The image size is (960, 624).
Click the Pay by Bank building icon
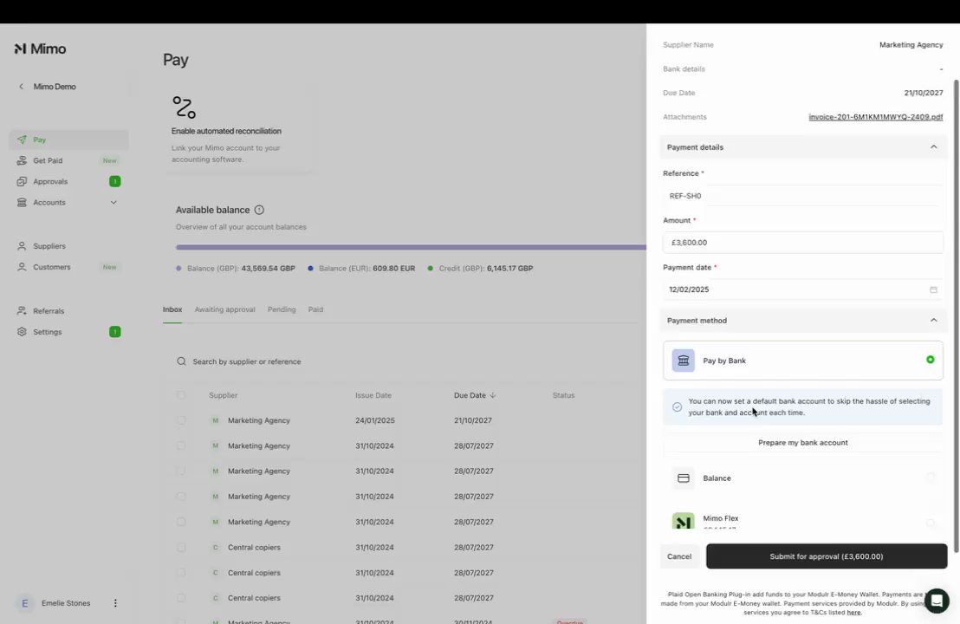tap(684, 361)
